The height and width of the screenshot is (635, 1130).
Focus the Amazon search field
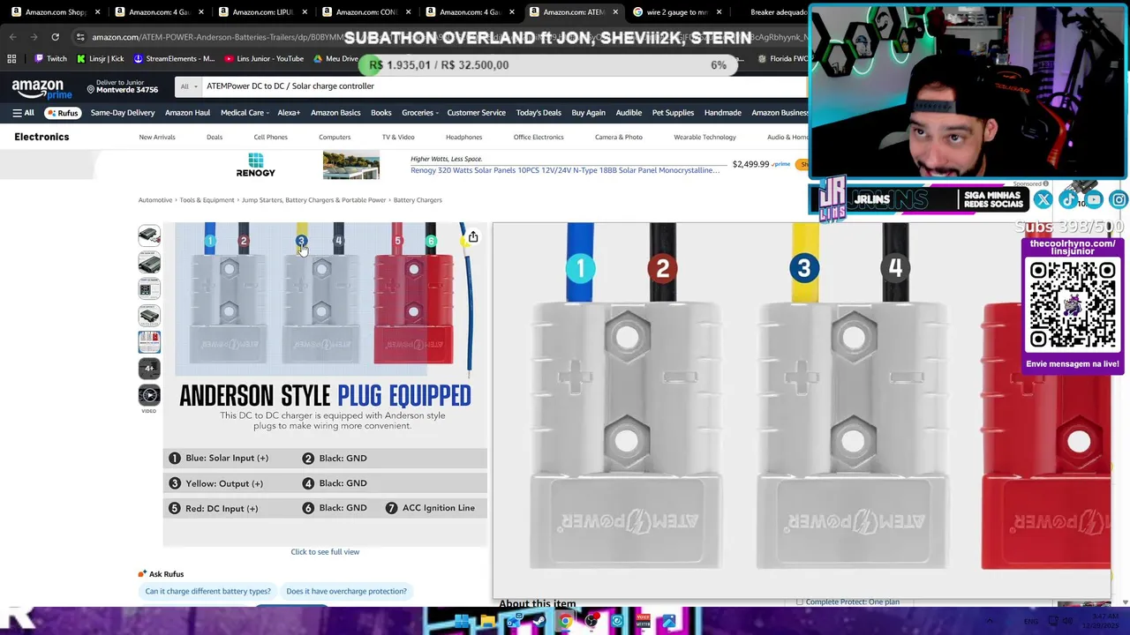[x=503, y=86]
